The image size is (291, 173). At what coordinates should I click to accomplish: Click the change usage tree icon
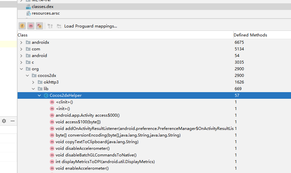[x=50, y=26]
